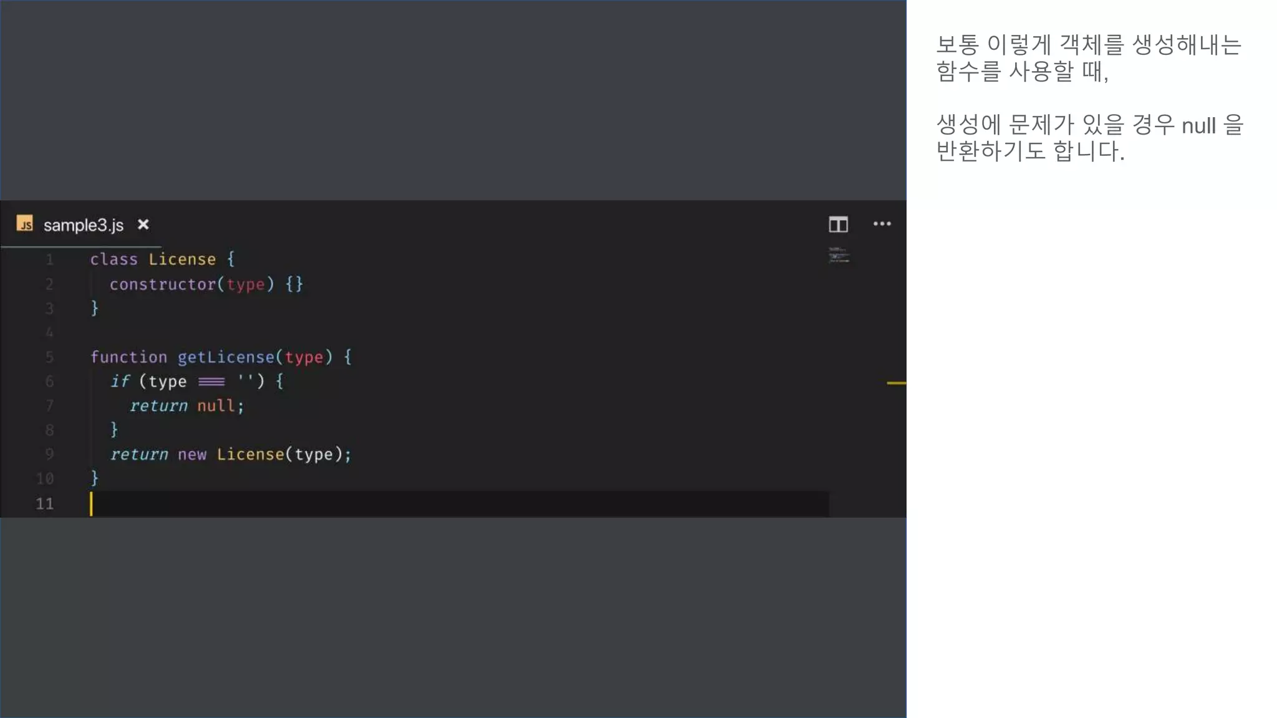Close the sample3.js tab
The image size is (1277, 718).
click(x=143, y=224)
